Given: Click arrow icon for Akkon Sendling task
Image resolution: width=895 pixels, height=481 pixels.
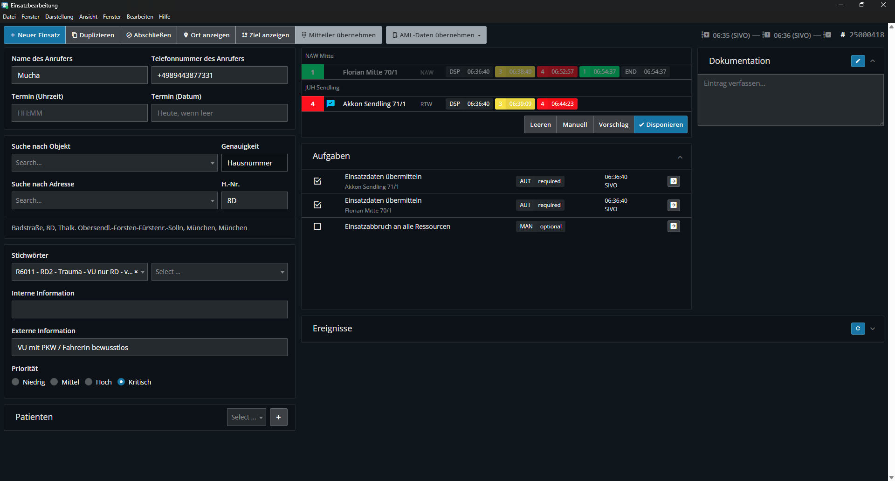Looking at the screenshot, I should [674, 181].
